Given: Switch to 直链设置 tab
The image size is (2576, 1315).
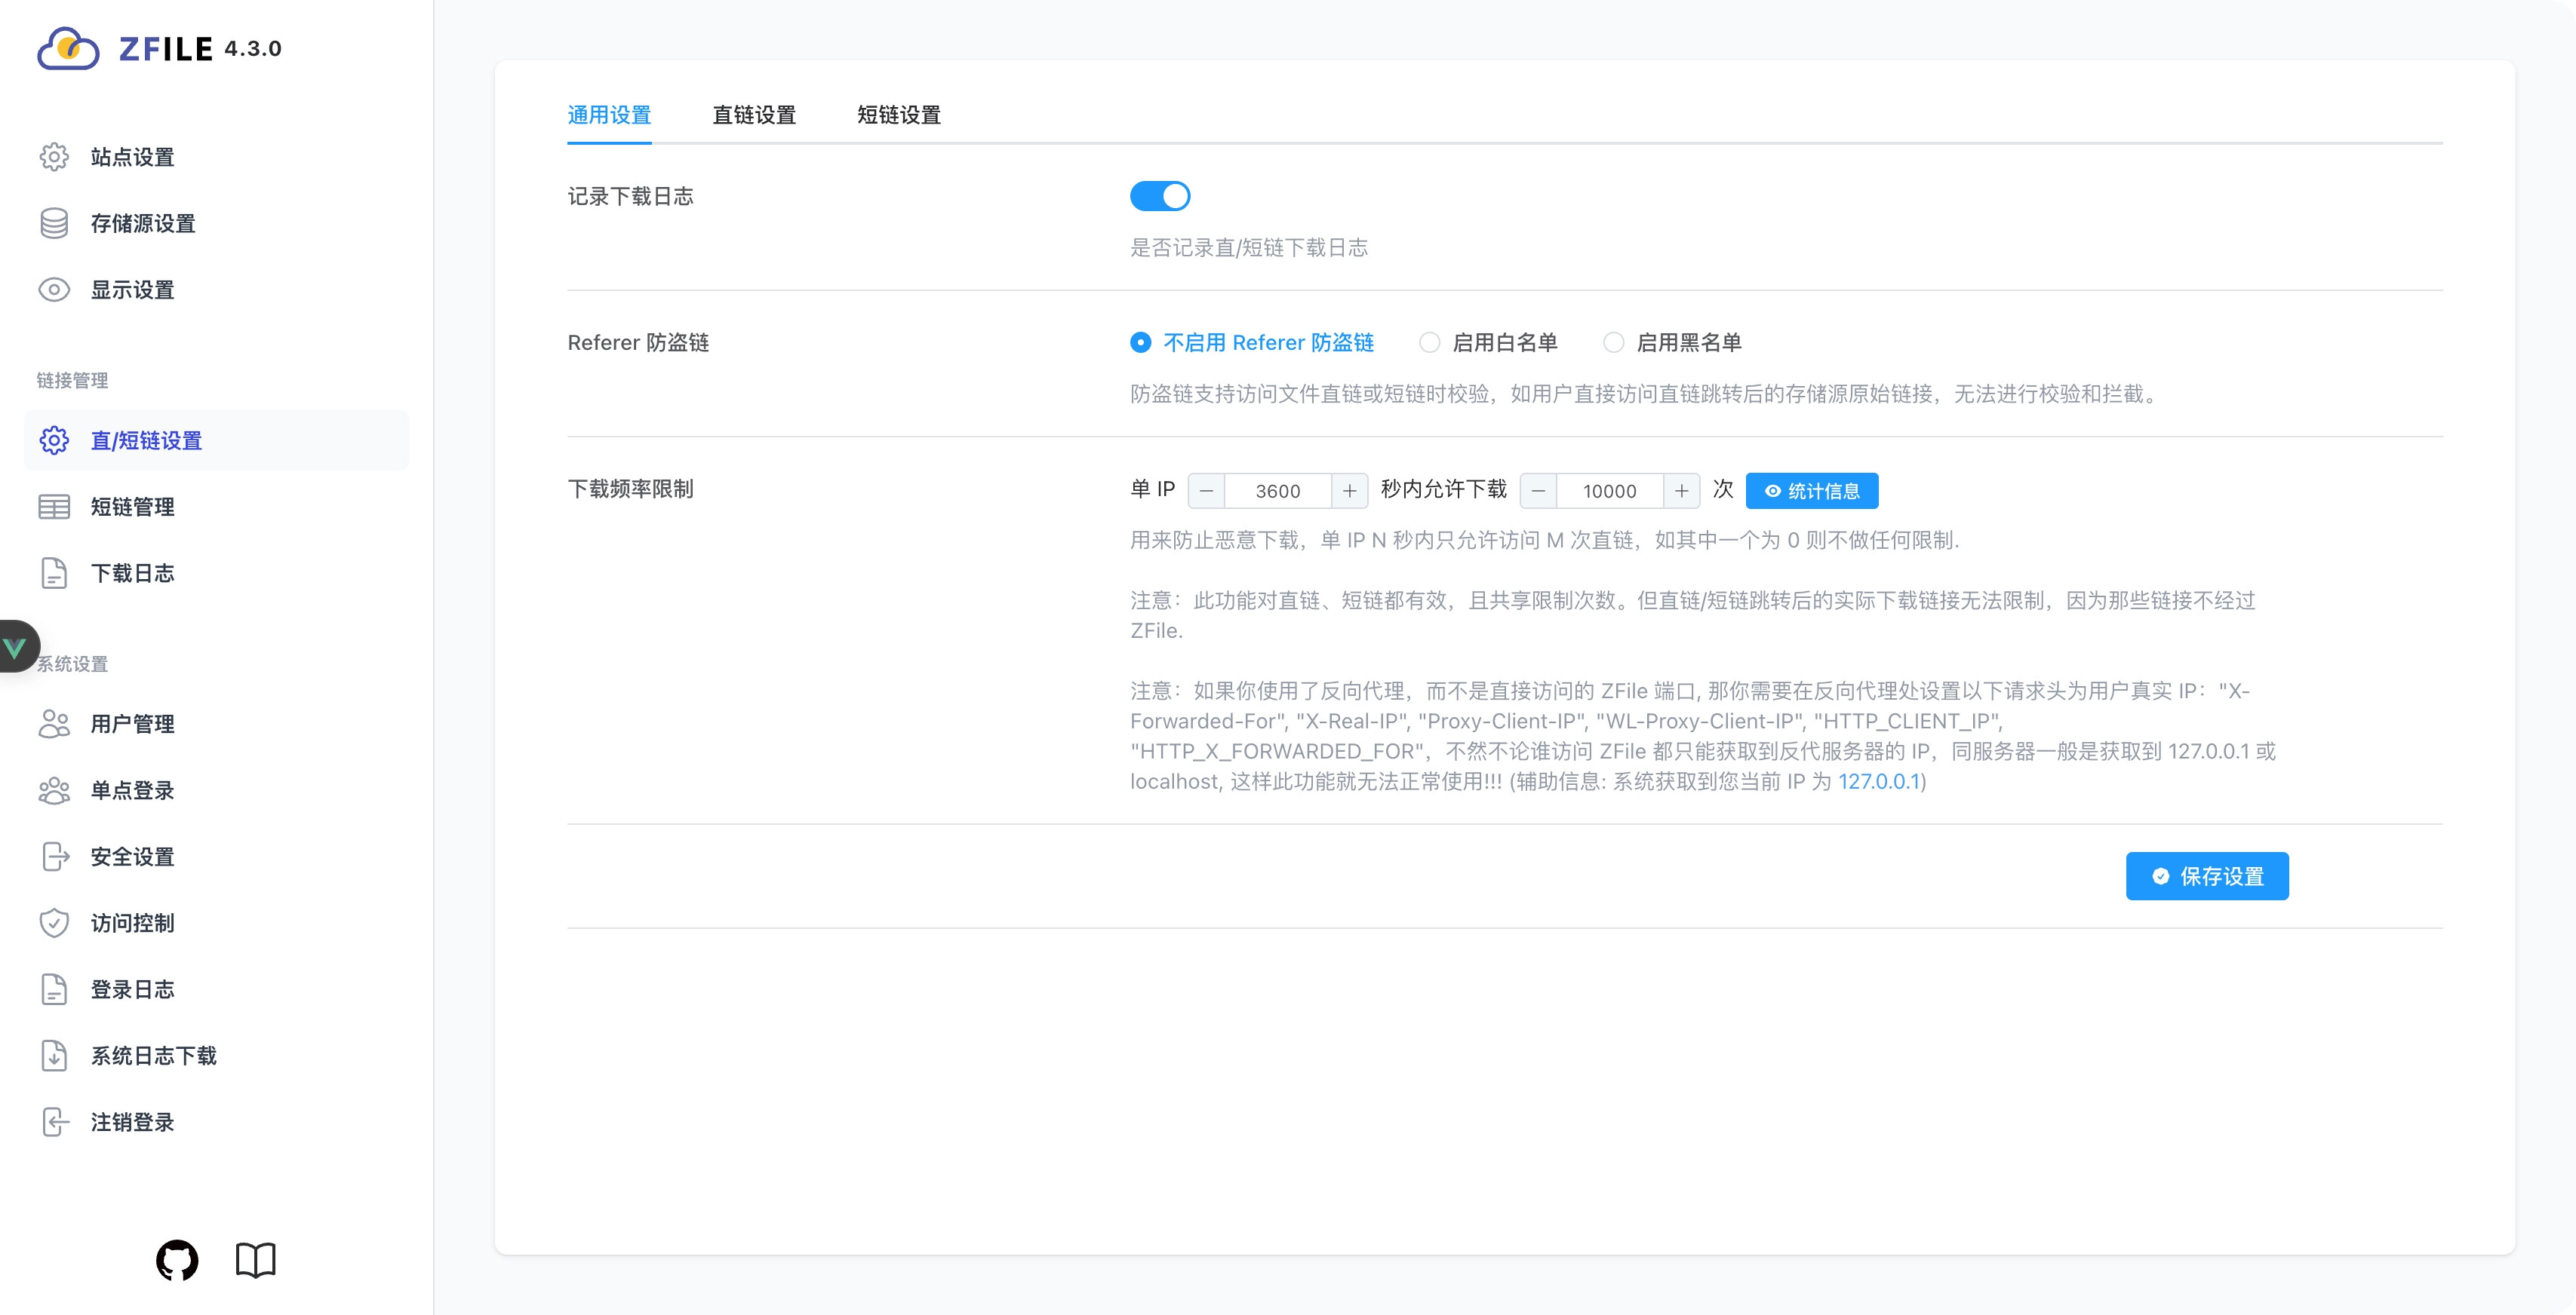Looking at the screenshot, I should click(754, 115).
